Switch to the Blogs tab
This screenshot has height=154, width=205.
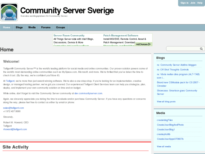(x=19, y=27)
